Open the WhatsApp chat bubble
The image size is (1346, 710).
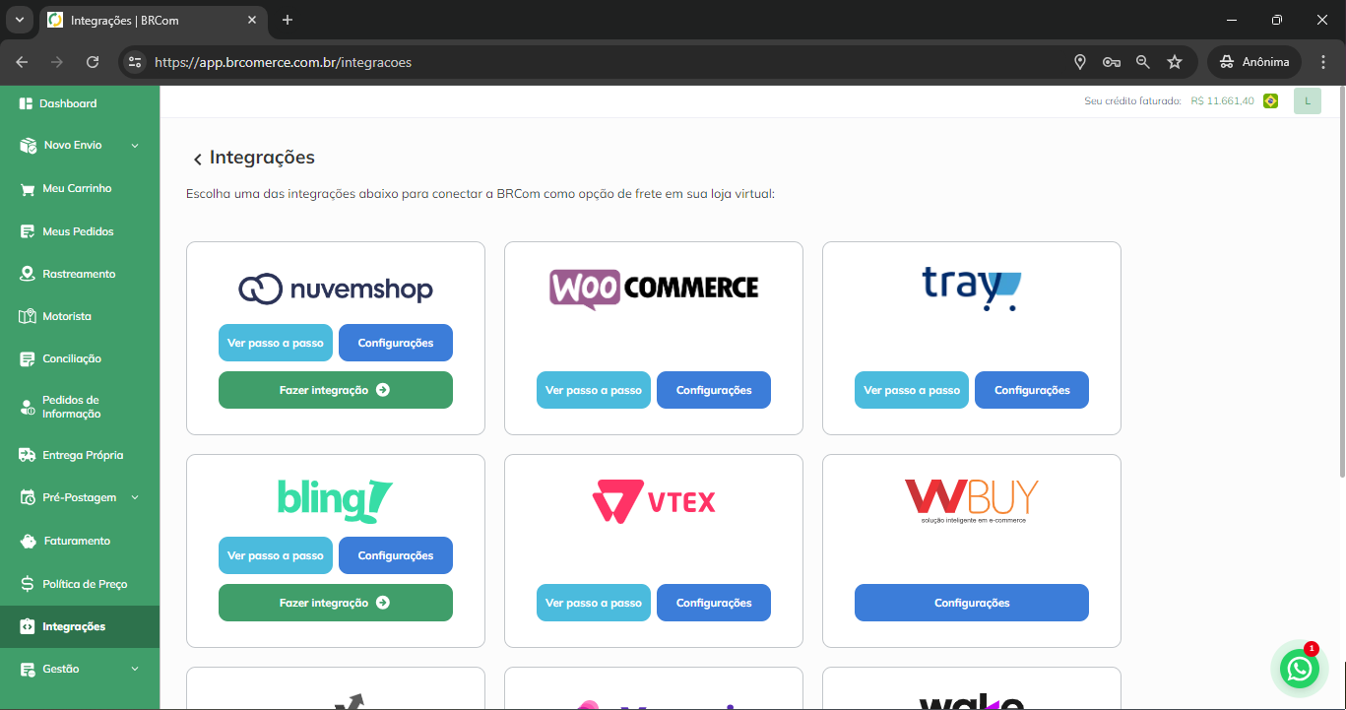[1300, 669]
